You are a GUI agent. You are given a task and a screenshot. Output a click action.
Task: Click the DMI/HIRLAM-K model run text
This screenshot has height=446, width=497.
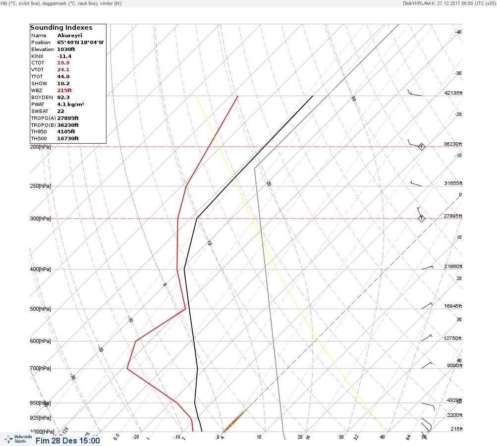pyautogui.click(x=449, y=3)
